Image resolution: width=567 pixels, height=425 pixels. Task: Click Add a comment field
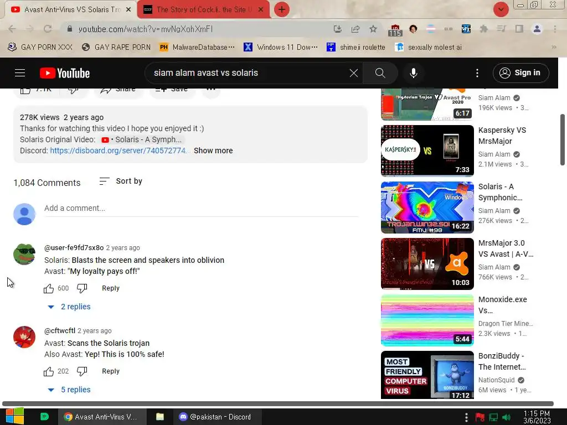click(x=201, y=209)
